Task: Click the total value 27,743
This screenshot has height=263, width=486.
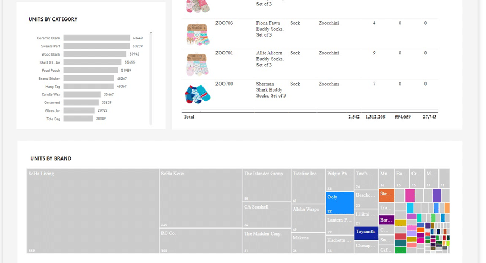Action: click(430, 116)
